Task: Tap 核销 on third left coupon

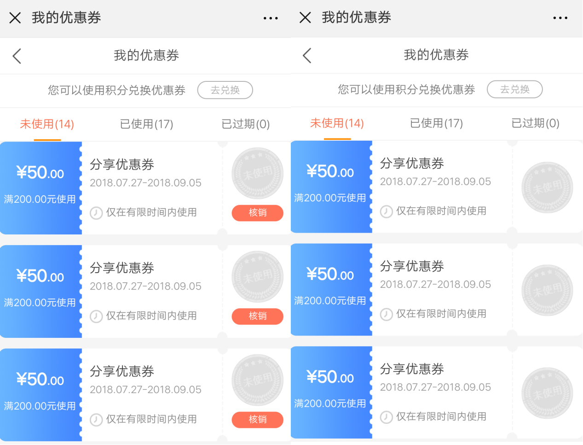Action: pyautogui.click(x=257, y=420)
